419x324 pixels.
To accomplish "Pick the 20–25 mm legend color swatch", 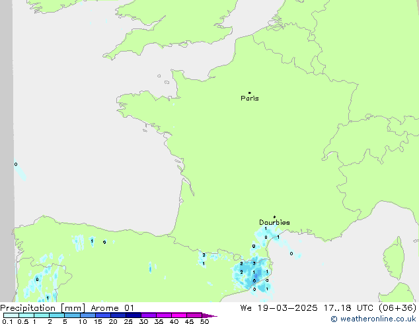I will 118,315.
